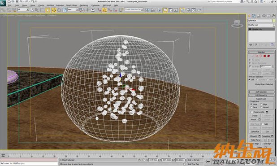Open the Render Setup icon
Screen dimensions: 277x166
188,10
